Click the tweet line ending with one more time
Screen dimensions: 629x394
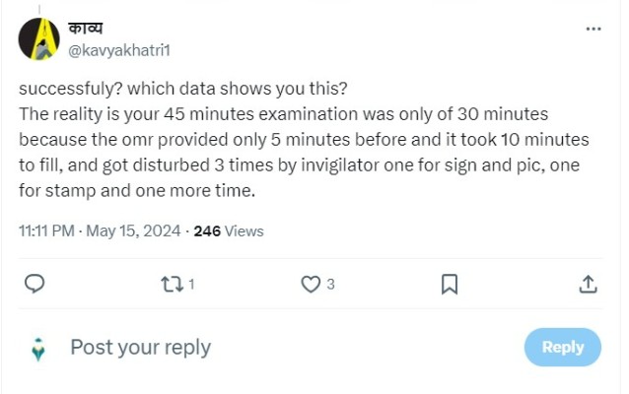137,192
